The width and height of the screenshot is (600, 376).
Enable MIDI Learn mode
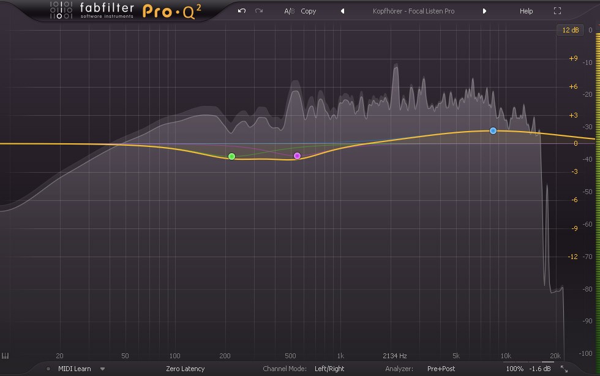click(74, 369)
